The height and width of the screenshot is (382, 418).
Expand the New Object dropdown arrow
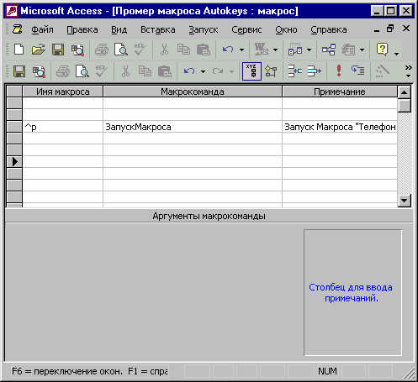pyautogui.click(x=362, y=50)
